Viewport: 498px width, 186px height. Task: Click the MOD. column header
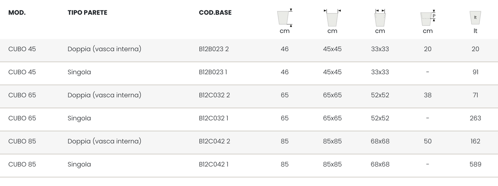pos(17,13)
